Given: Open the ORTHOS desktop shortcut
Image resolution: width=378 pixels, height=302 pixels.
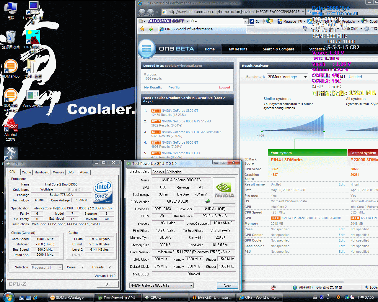Looking at the screenshot, I should click(x=32, y=41).
